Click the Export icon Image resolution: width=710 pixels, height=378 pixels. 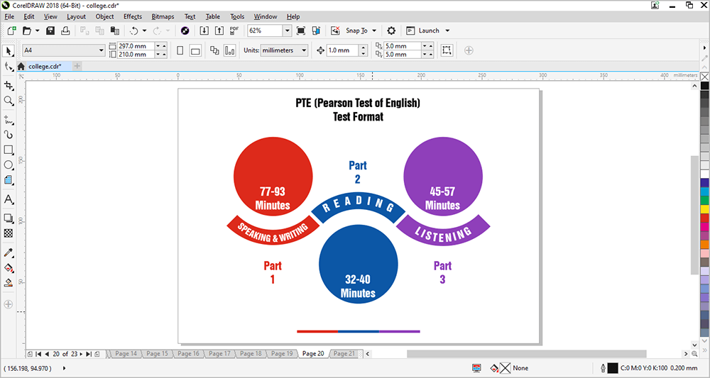(219, 30)
